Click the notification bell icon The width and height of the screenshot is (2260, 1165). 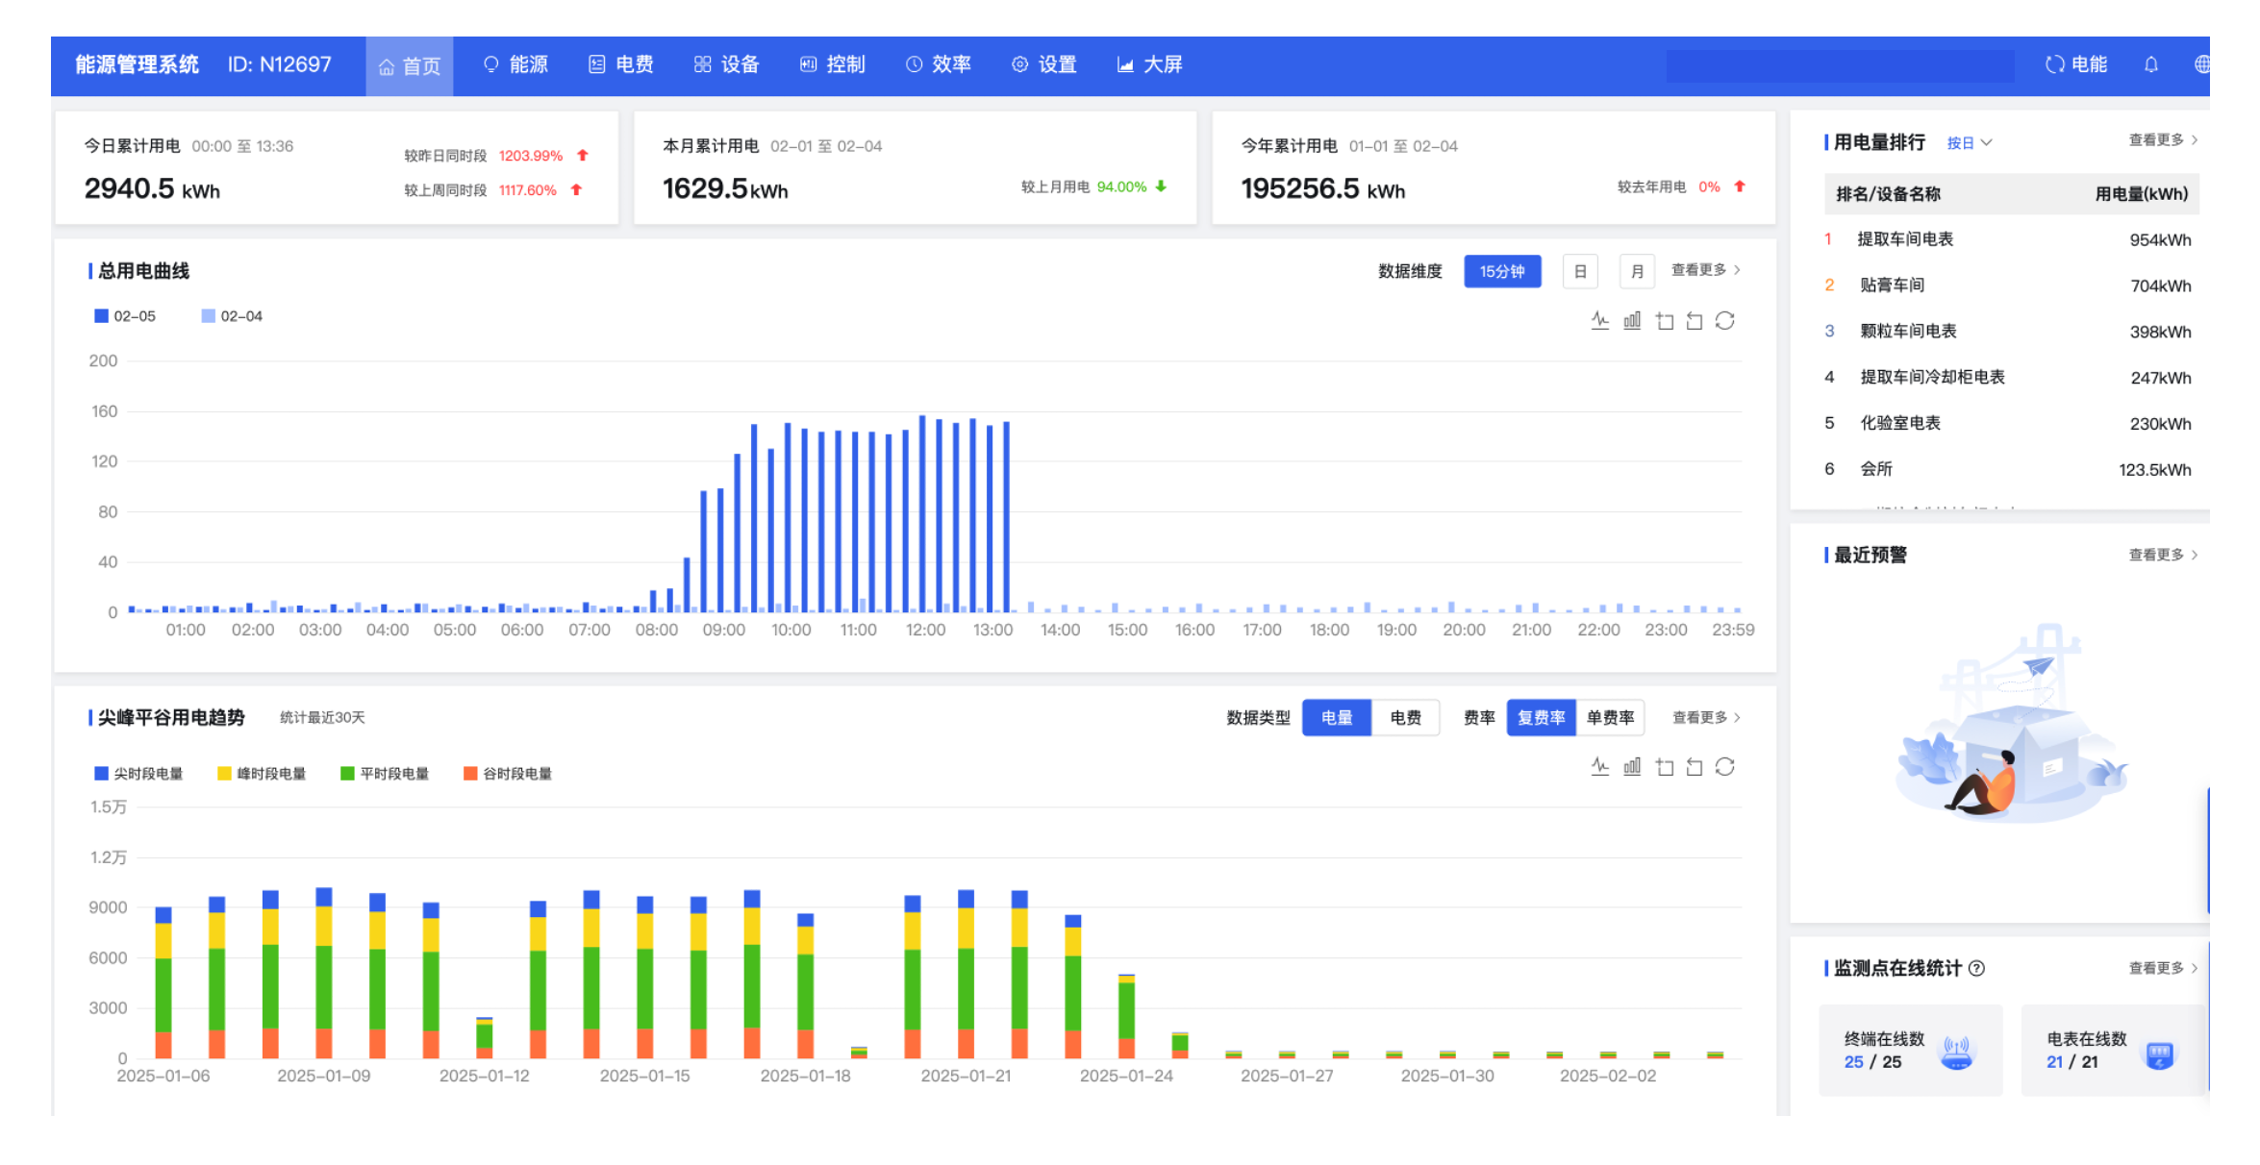tap(2151, 64)
